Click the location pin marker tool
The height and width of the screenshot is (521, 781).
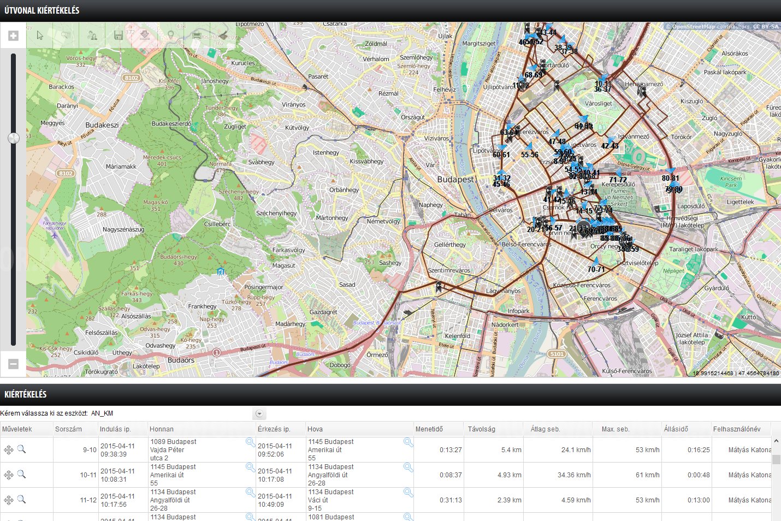click(x=171, y=35)
